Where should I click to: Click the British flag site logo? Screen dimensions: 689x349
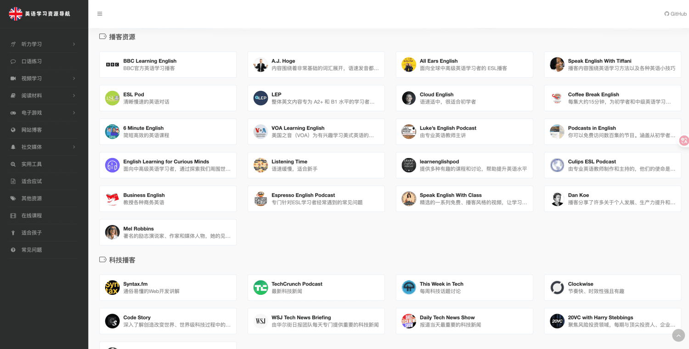[x=16, y=14]
